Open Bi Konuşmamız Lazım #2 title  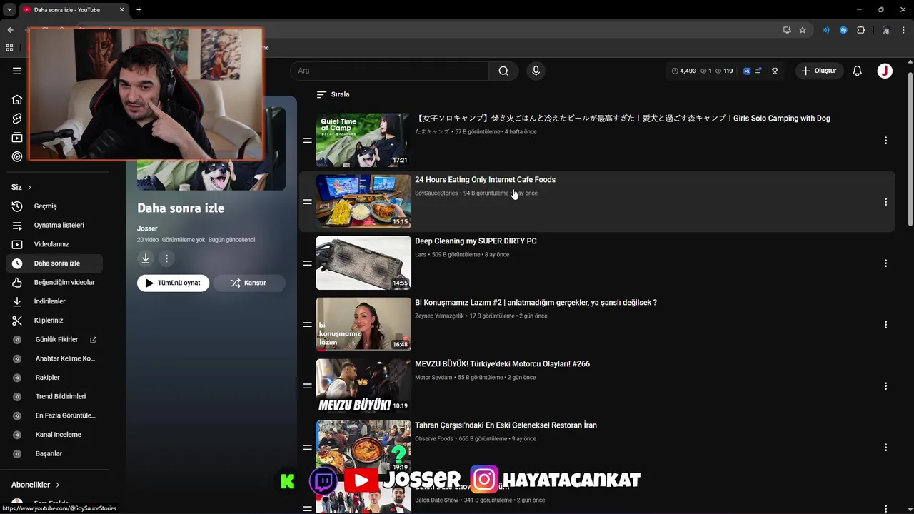536,303
